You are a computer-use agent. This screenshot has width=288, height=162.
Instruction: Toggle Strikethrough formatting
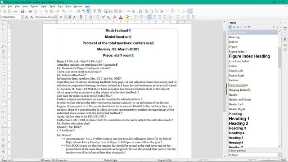coord(98,17)
